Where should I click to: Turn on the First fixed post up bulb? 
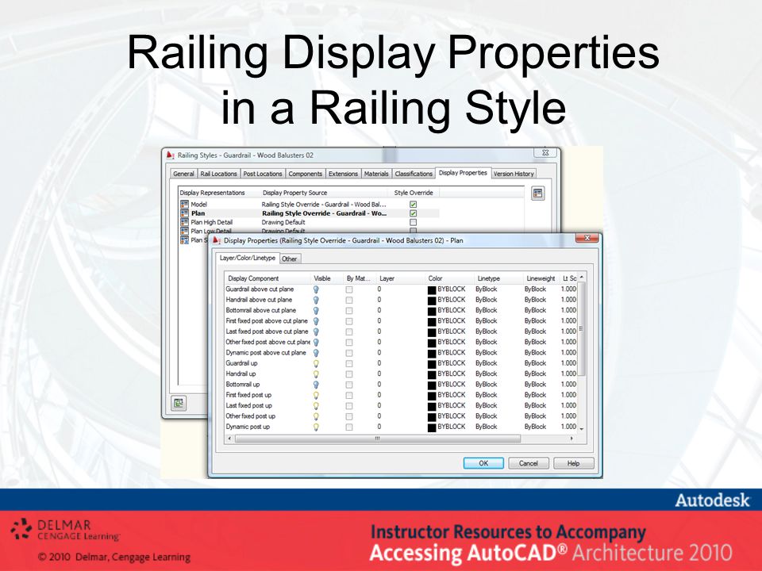tap(316, 396)
